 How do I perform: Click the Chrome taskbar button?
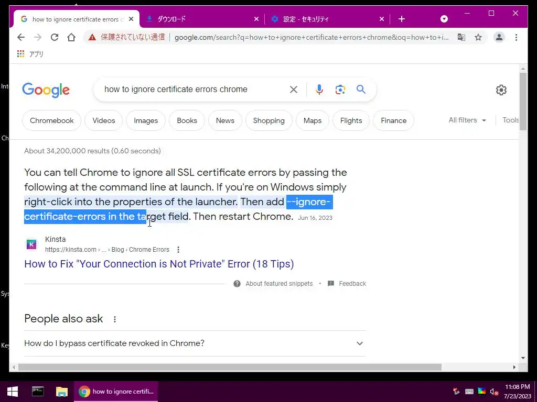(116, 392)
